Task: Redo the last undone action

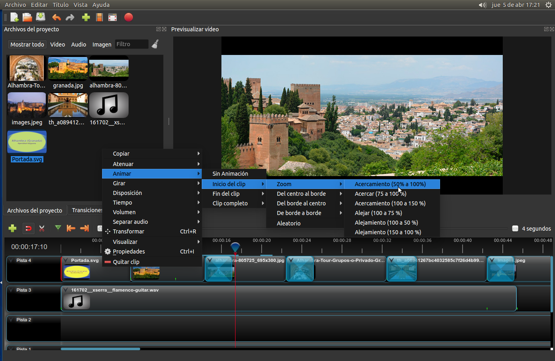Action: pos(70,17)
